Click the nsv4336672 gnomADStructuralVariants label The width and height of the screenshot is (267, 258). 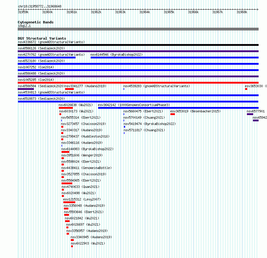tap(51, 42)
